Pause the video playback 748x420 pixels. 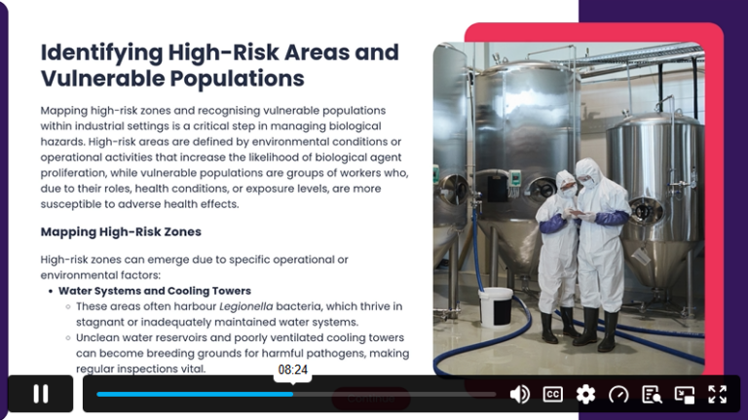[41, 394]
